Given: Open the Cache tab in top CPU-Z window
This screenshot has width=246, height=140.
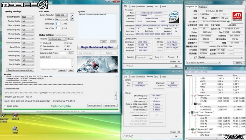Looking at the screenshot, I should tap(133, 7).
